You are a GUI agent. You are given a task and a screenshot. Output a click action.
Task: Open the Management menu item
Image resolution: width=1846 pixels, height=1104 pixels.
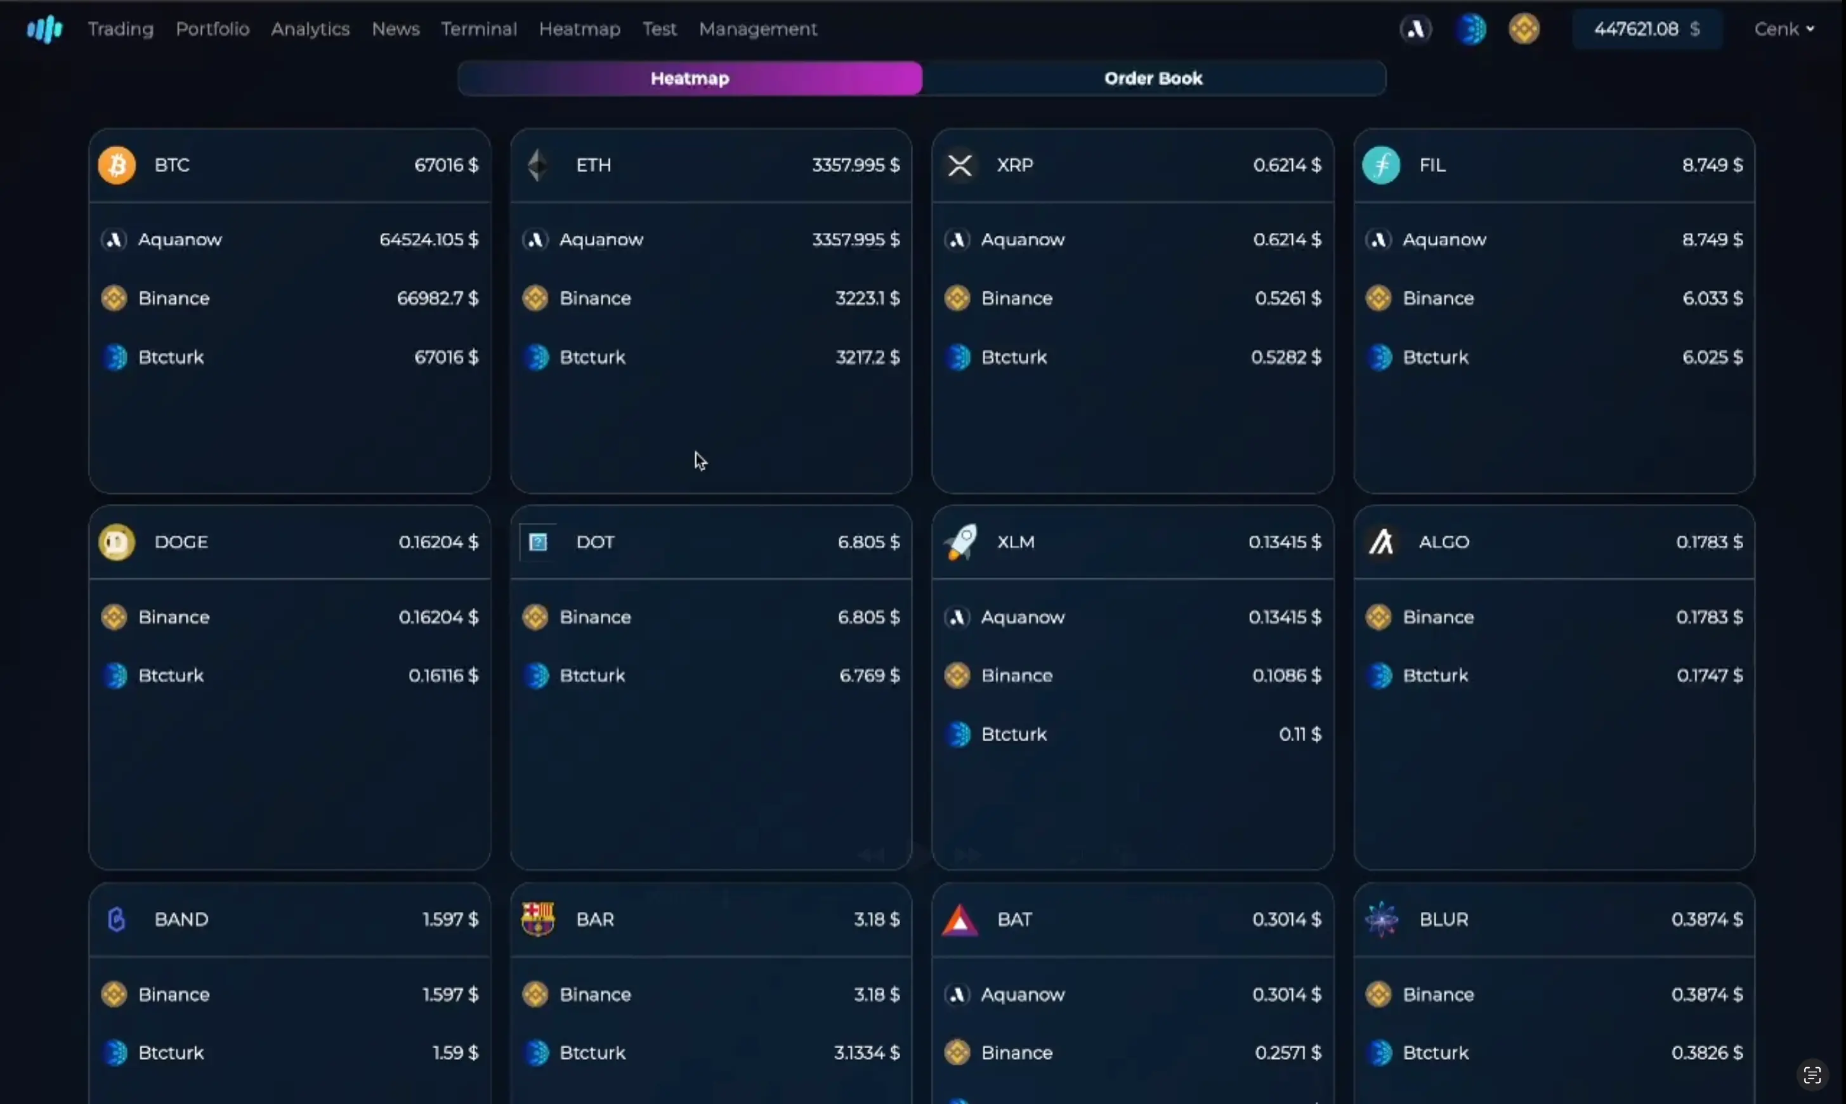click(x=758, y=29)
